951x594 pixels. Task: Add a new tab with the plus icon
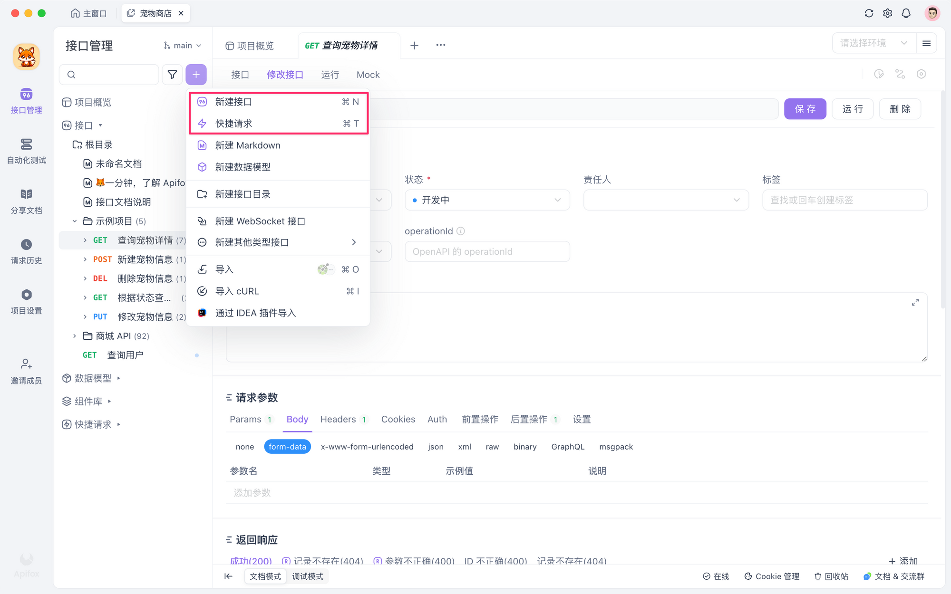(x=414, y=45)
